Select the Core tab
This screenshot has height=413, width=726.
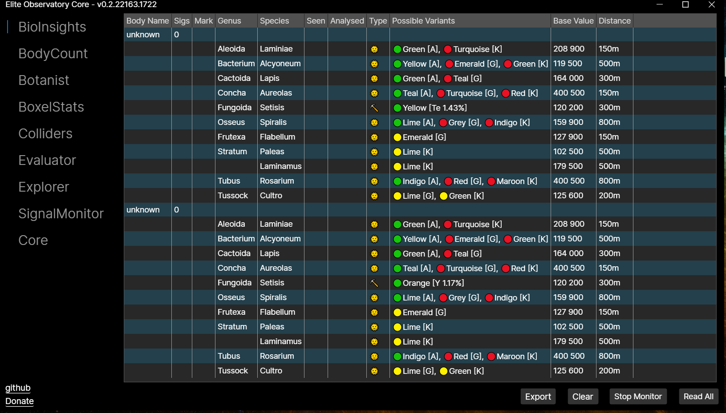[33, 240]
